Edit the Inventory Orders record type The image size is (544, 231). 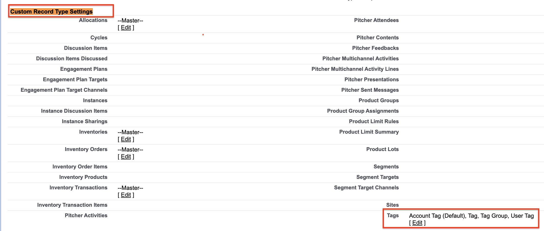126,157
